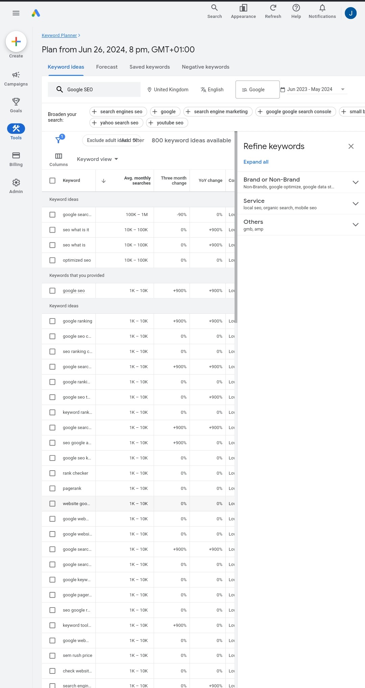Image resolution: width=365 pixels, height=688 pixels.
Task: Sort by Avg. monthly searches header
Action: click(x=137, y=181)
